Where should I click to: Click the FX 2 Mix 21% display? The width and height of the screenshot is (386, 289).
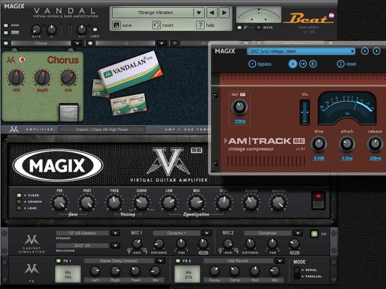[188, 275]
